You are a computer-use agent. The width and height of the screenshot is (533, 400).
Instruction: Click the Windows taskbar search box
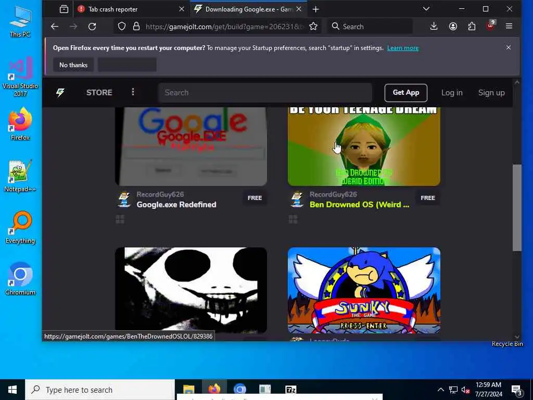[100, 390]
